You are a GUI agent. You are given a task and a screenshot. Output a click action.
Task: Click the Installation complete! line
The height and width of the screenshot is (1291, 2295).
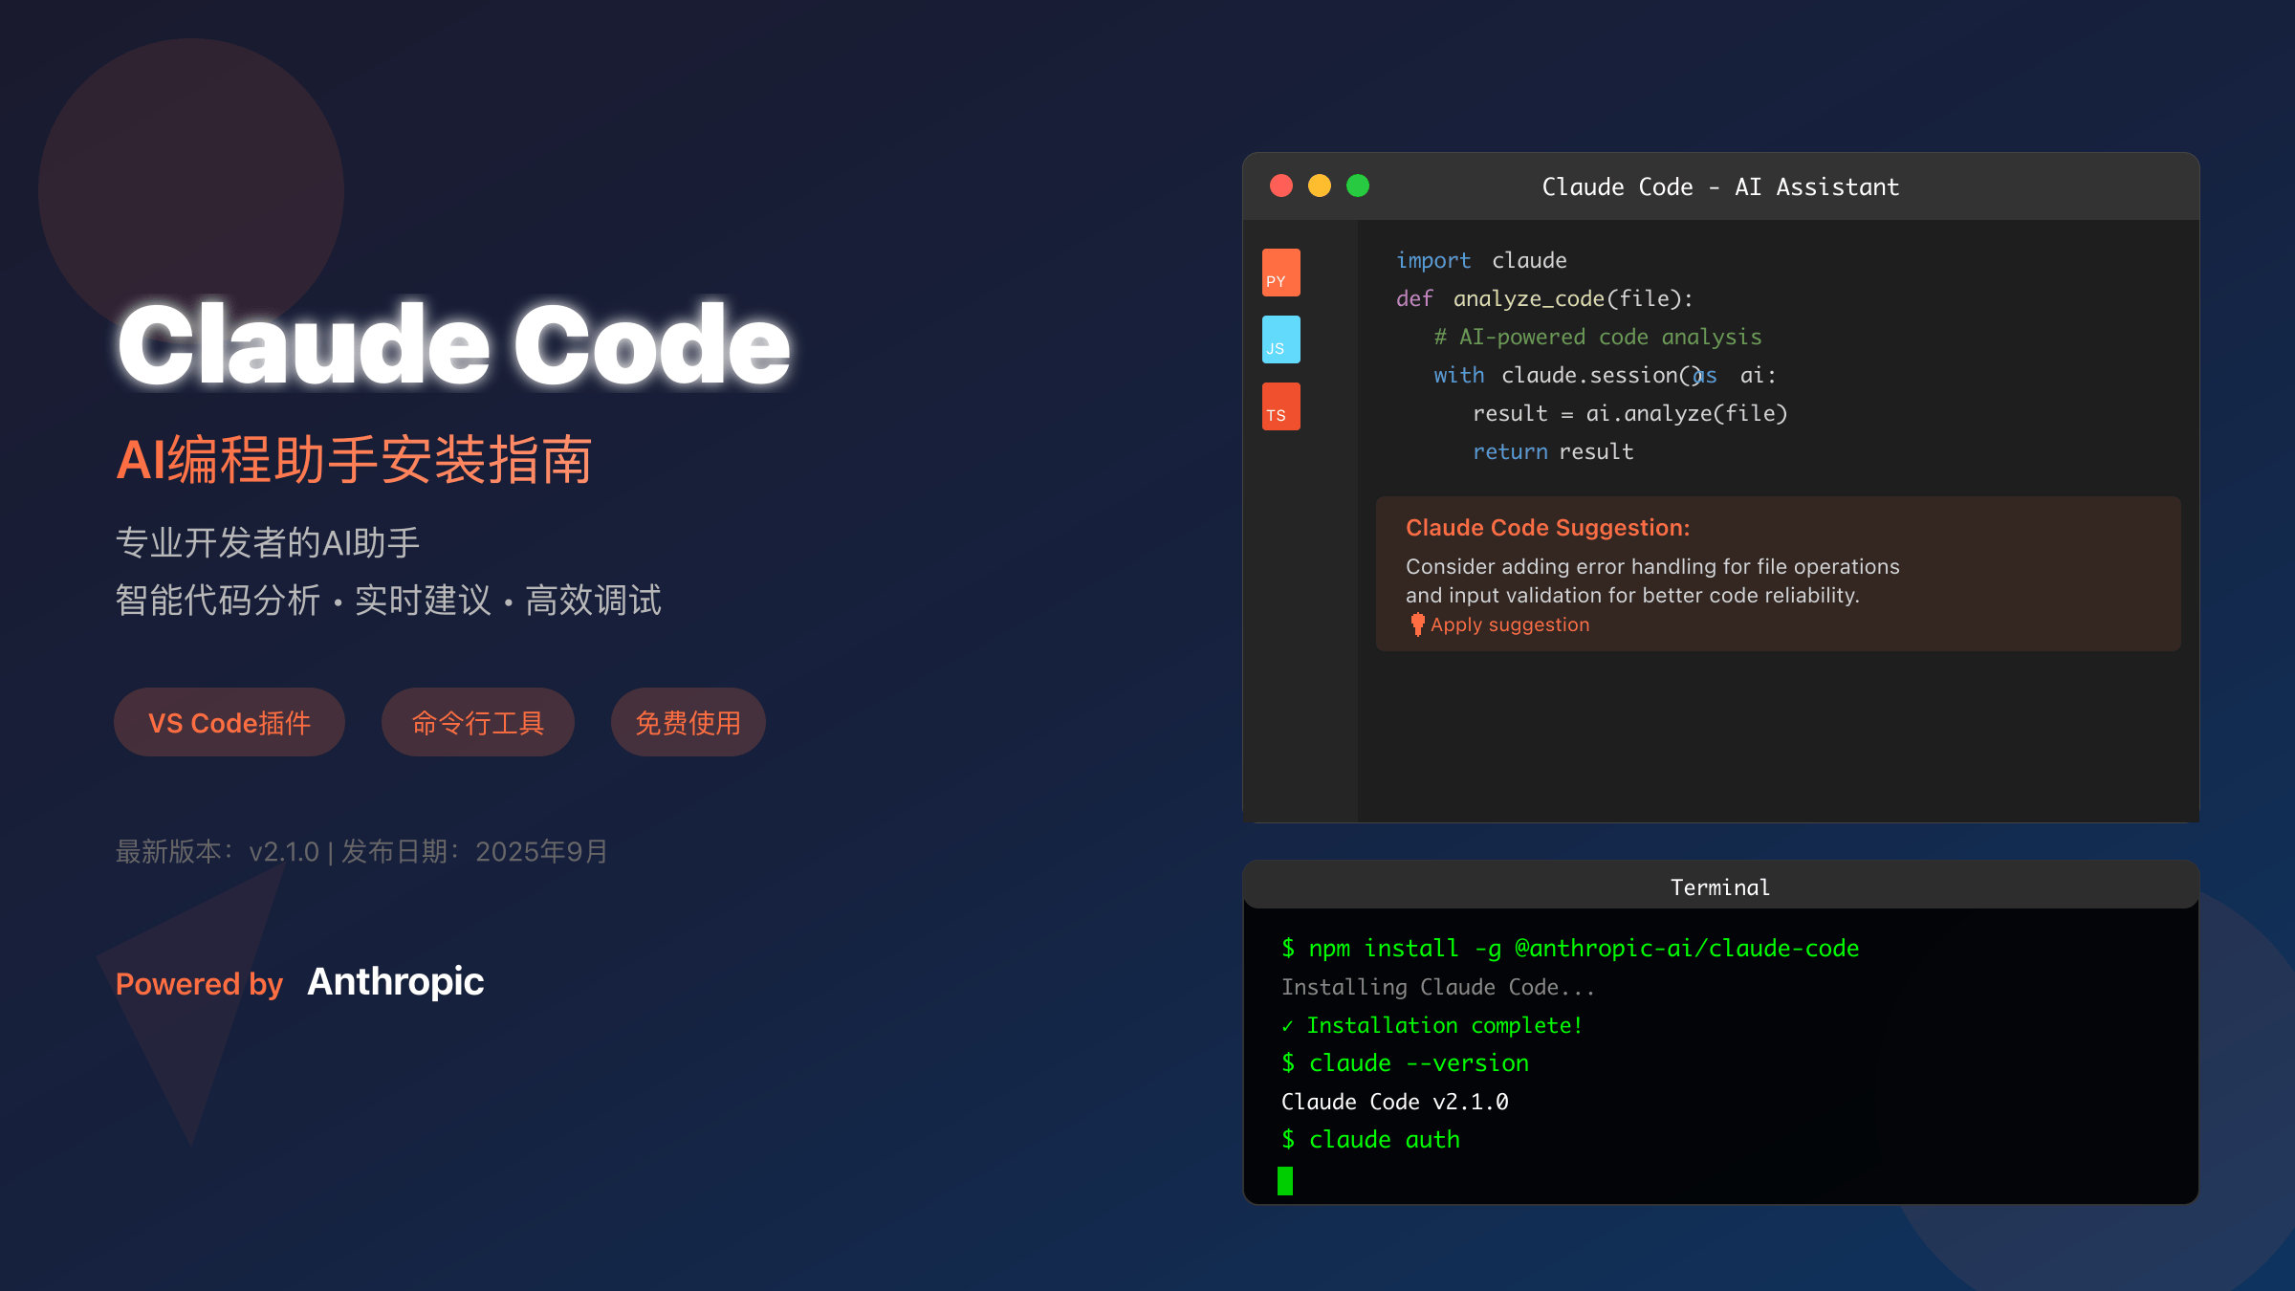tap(1432, 1025)
